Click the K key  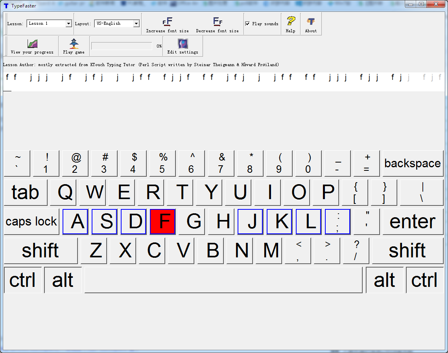click(x=279, y=222)
